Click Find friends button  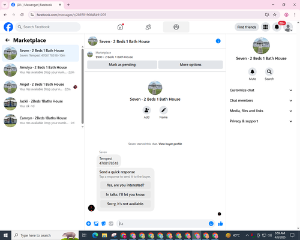(x=247, y=27)
